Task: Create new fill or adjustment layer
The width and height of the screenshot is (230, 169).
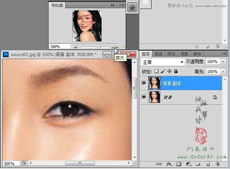Action: point(189,164)
